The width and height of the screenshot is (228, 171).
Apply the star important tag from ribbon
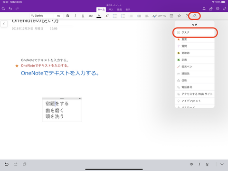pos(179,16)
